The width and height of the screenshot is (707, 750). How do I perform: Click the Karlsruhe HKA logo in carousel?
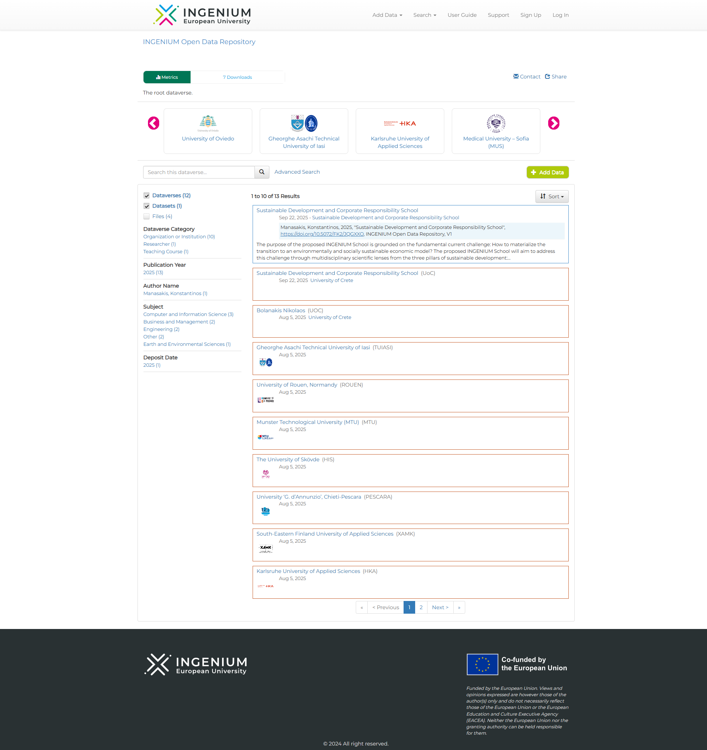[x=400, y=123]
